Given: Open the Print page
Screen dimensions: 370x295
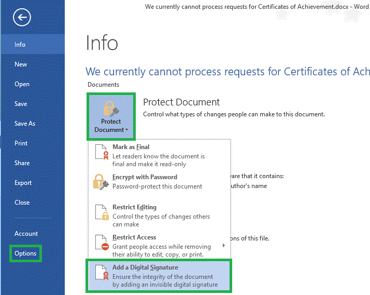Looking at the screenshot, I should coord(21,143).
